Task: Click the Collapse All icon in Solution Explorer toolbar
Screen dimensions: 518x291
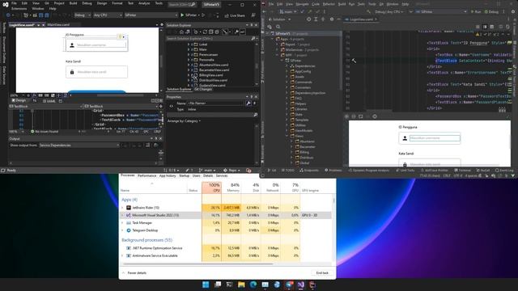Action: (x=210, y=32)
